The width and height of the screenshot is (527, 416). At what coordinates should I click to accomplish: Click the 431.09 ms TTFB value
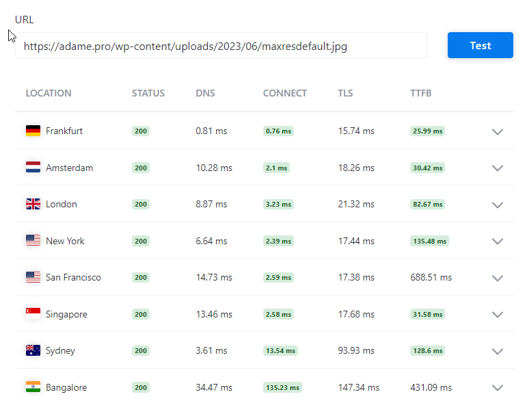431,387
